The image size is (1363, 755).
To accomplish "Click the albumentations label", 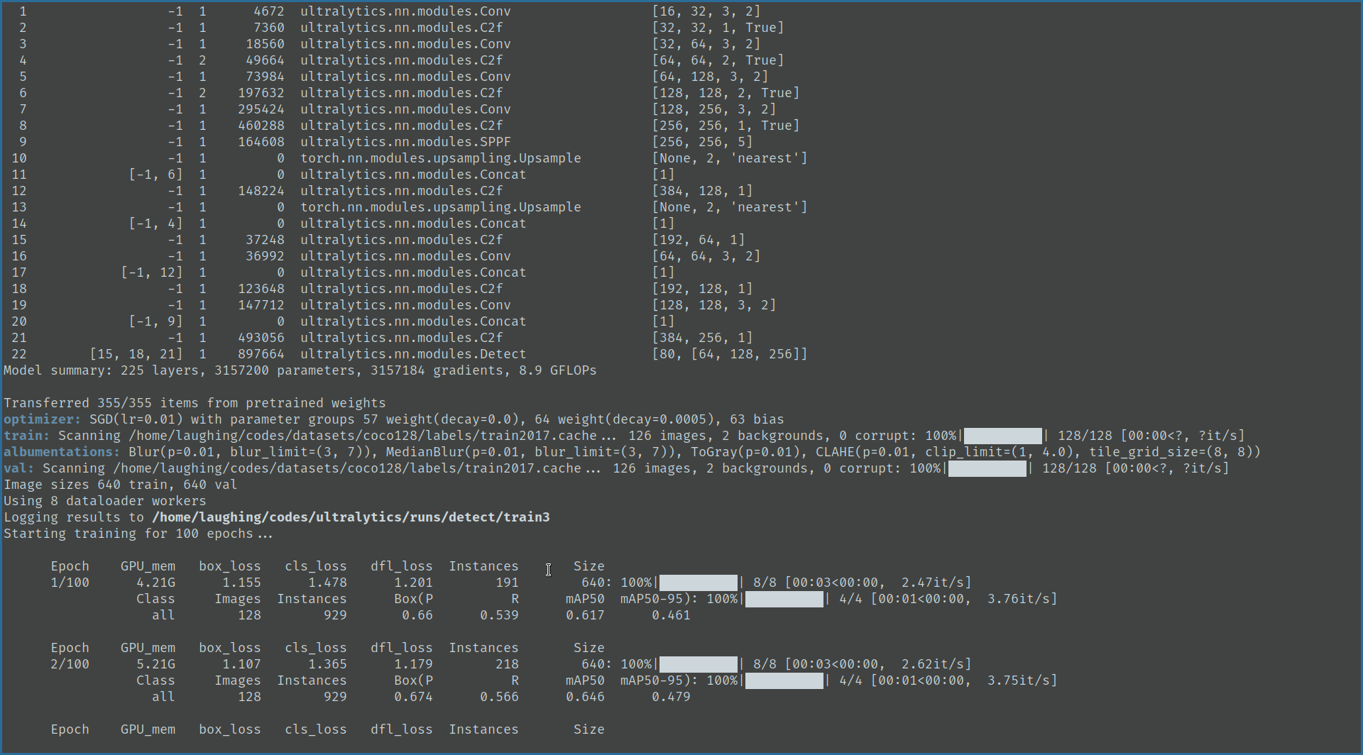I will (60, 452).
